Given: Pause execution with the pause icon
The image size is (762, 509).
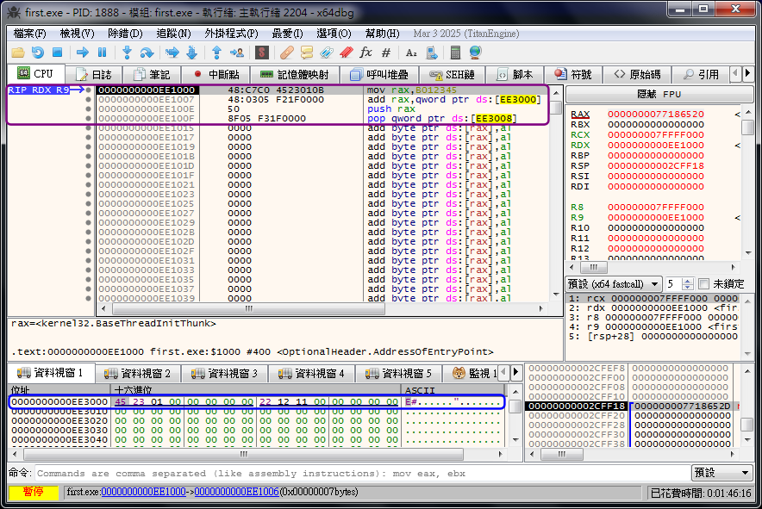Looking at the screenshot, I should click(x=102, y=53).
